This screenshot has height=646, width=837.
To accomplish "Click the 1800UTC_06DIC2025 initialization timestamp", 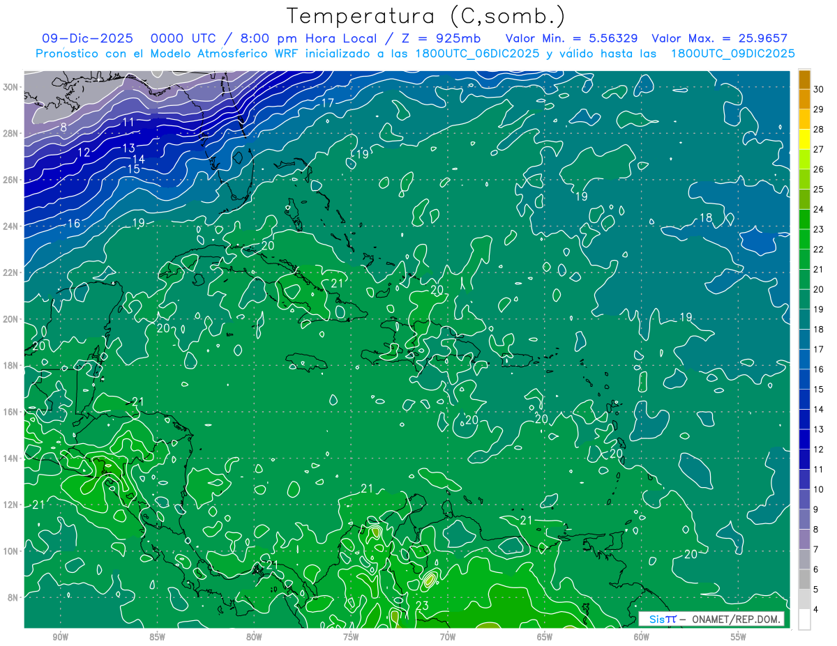I will pos(476,54).
